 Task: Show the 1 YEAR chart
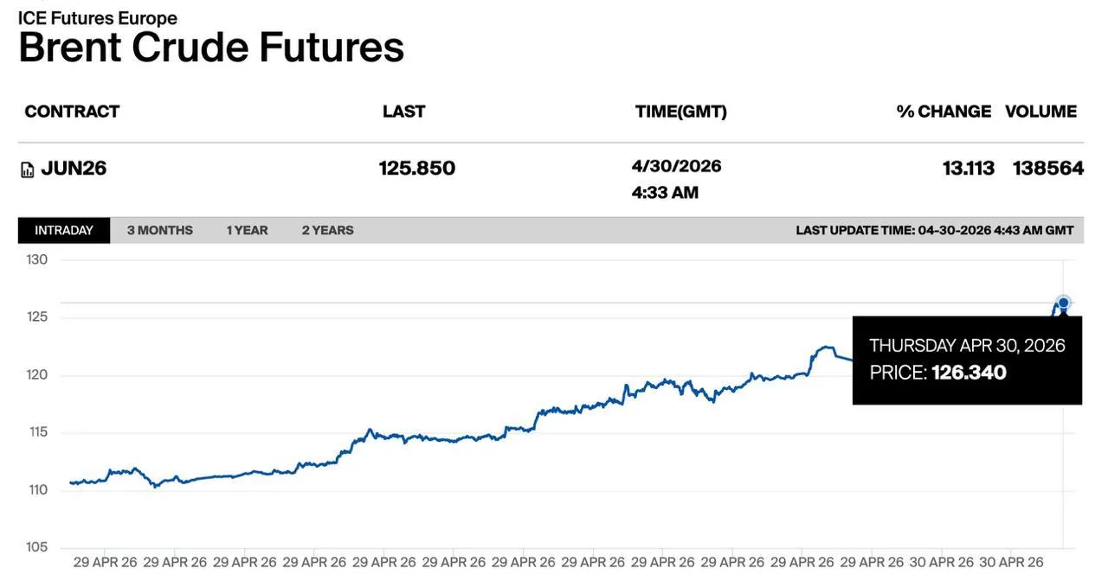pos(247,230)
